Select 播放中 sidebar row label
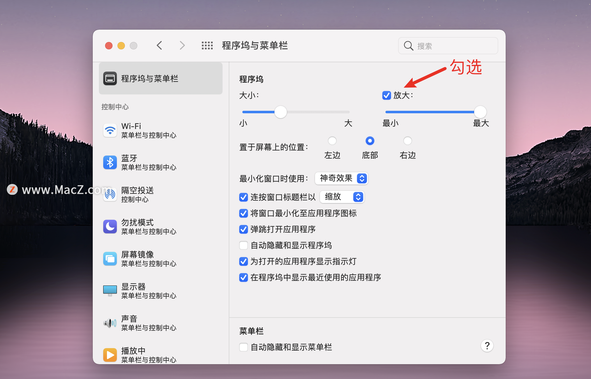The width and height of the screenshot is (591, 379). pyautogui.click(x=134, y=351)
